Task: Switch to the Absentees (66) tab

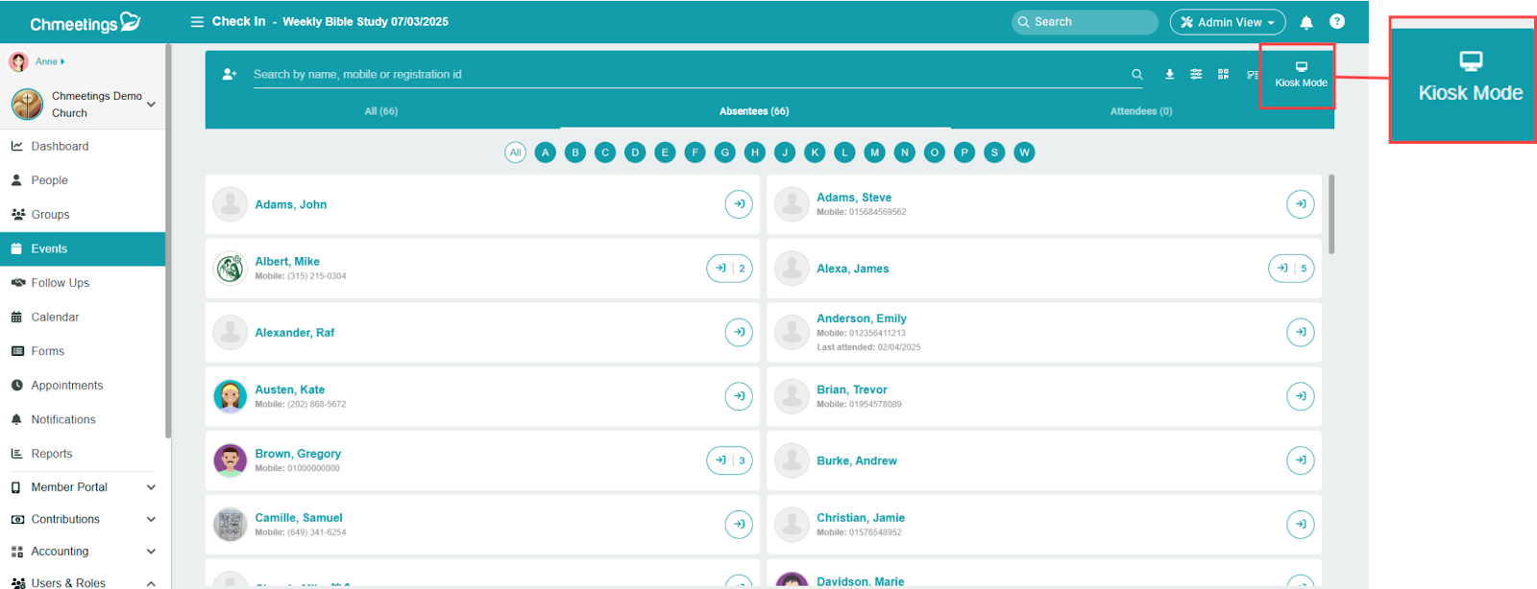Action: pyautogui.click(x=754, y=111)
